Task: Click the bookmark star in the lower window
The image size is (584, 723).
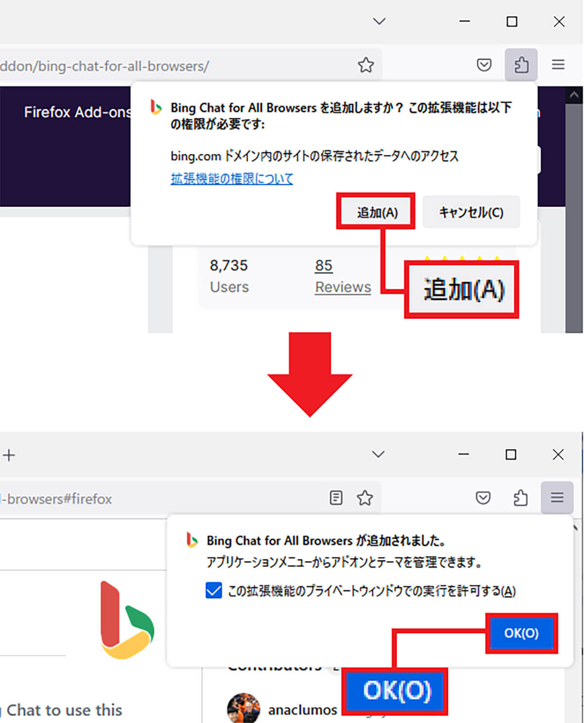Action: (365, 498)
